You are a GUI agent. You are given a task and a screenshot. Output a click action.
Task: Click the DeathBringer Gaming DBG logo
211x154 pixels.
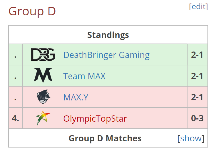pyautogui.click(x=43, y=54)
